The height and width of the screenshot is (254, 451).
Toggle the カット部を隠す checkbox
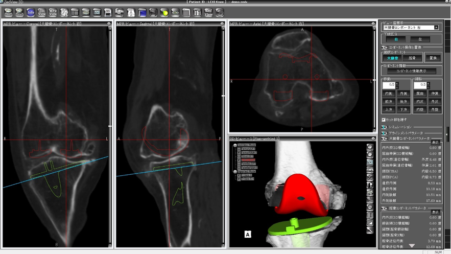pyautogui.click(x=384, y=120)
